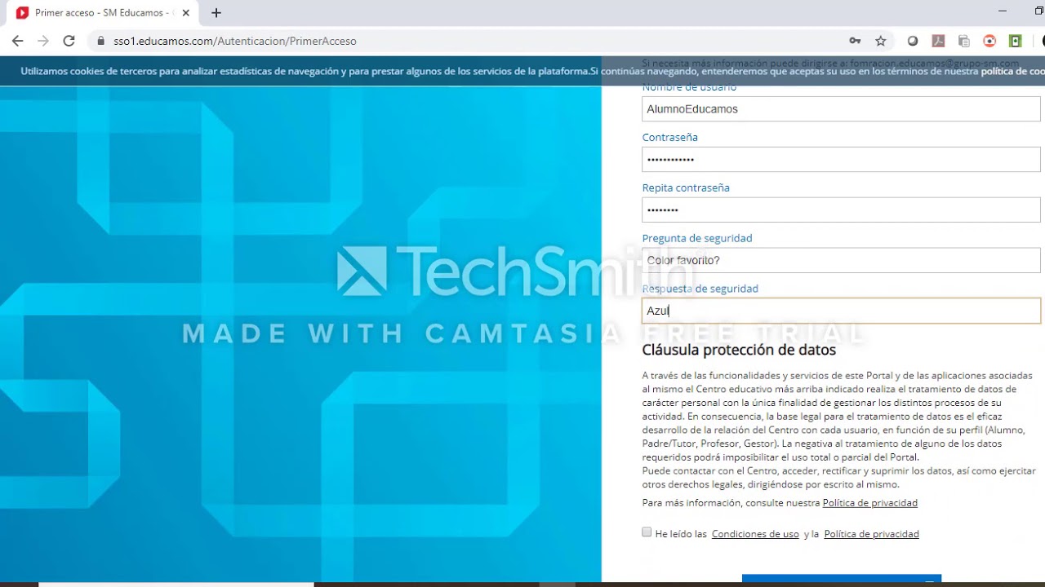Edit the Pregunta de seguridad field
The height and width of the screenshot is (587, 1045).
coord(841,260)
